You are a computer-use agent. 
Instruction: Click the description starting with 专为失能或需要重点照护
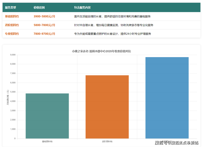pyautogui.click(x=112, y=34)
